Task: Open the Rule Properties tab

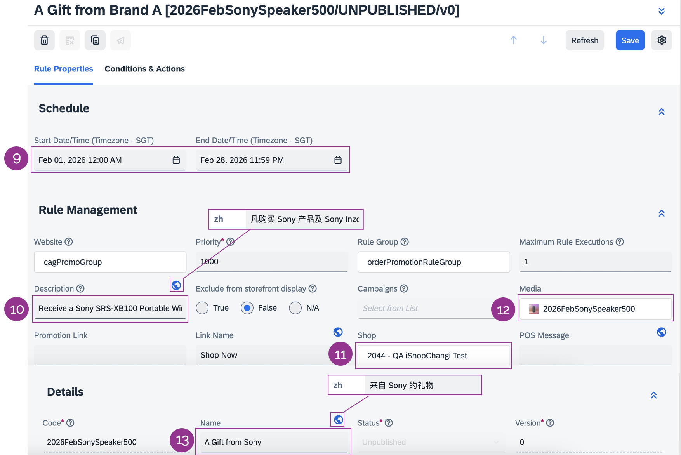Action: point(63,69)
